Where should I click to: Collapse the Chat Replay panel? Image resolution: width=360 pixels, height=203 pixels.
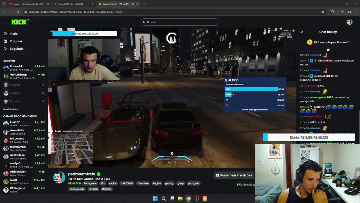(302, 32)
